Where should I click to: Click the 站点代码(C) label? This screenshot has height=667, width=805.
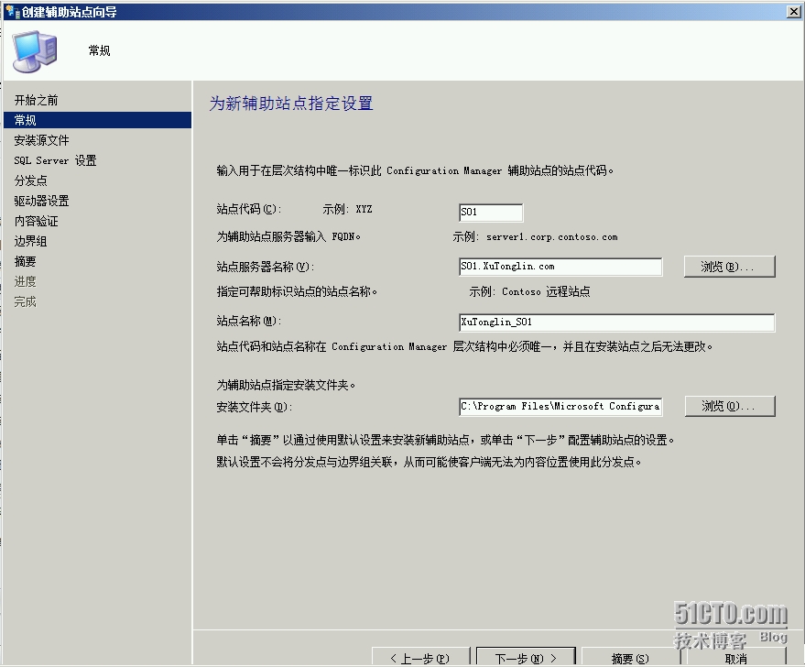tap(249, 210)
